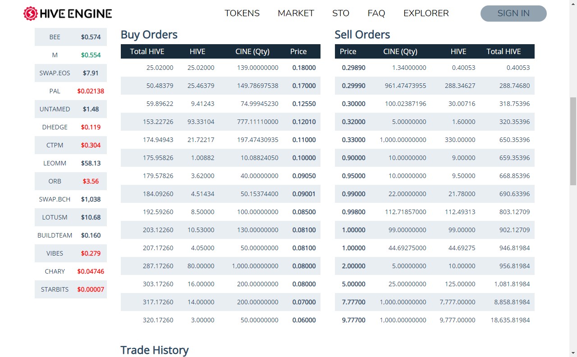
Task: Click the Sell Orders heading
Action: (x=362, y=35)
